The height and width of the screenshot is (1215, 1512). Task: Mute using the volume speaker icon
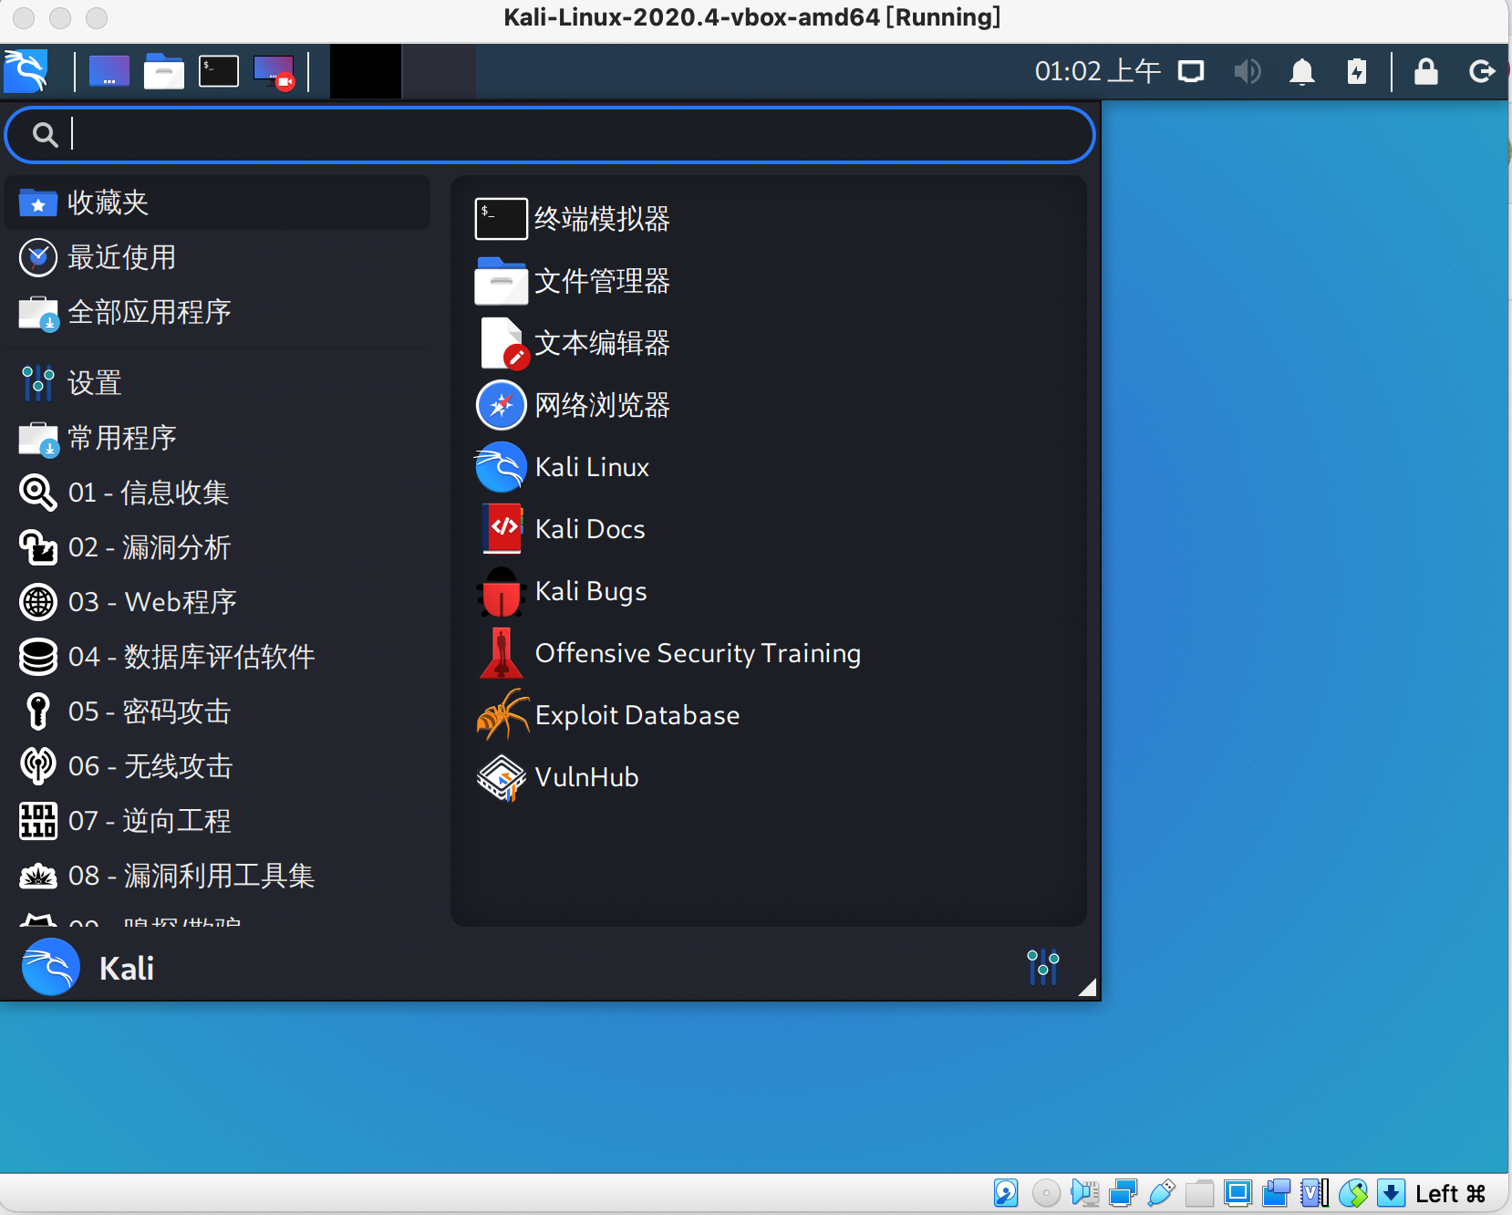(1247, 71)
